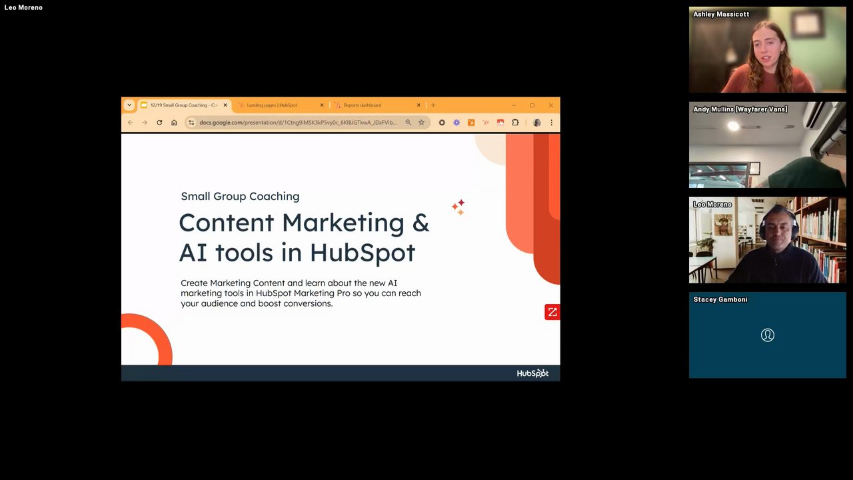Open the zoom magnifier in address bar
Screen dimensions: 853x480
pyautogui.click(x=409, y=123)
